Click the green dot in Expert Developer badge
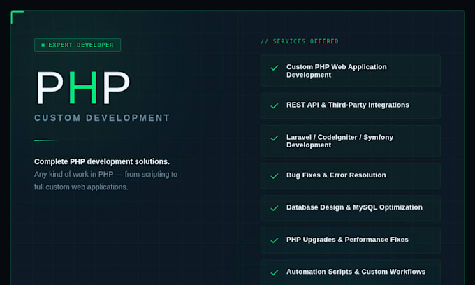 [x=43, y=45]
